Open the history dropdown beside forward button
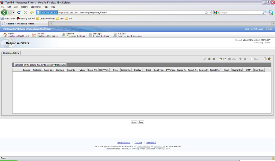 click(x=13, y=13)
